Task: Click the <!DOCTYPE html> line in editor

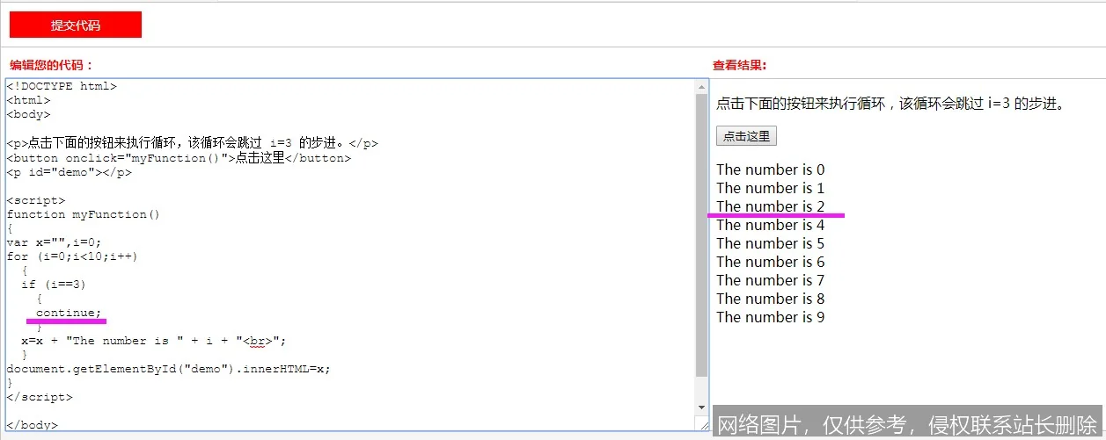Action: tap(62, 86)
